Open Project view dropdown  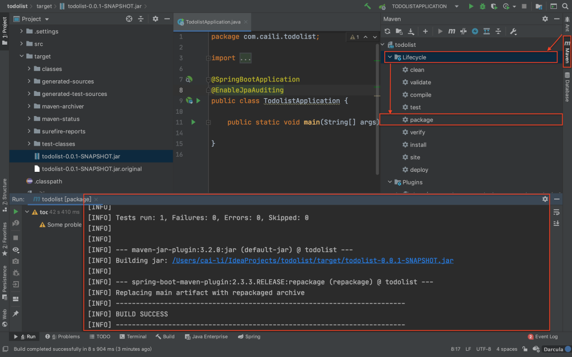click(47, 19)
